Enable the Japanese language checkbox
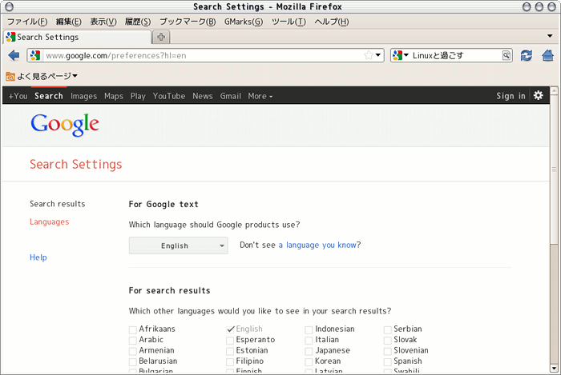Image resolution: width=561 pixels, height=375 pixels. [309, 350]
